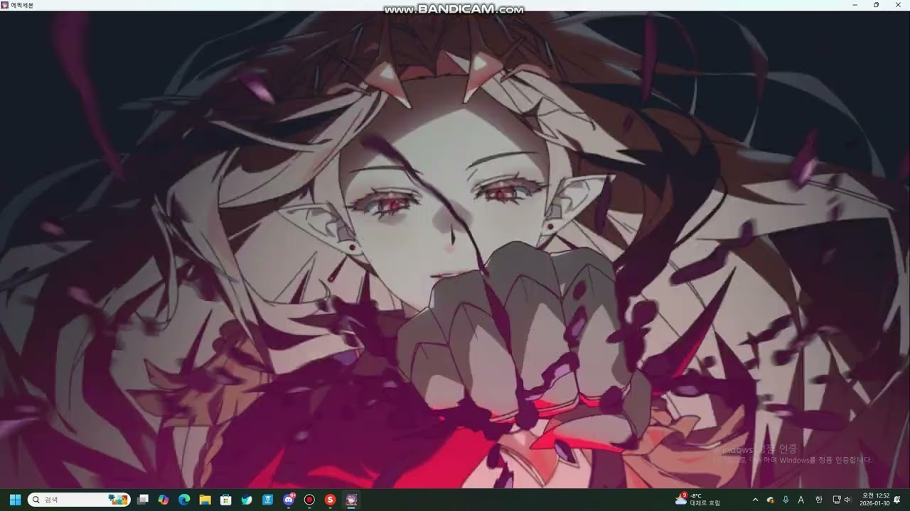Open the Windows Start menu

(15, 500)
